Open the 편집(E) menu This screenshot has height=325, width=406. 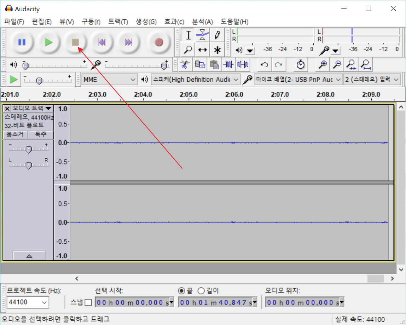pos(41,22)
